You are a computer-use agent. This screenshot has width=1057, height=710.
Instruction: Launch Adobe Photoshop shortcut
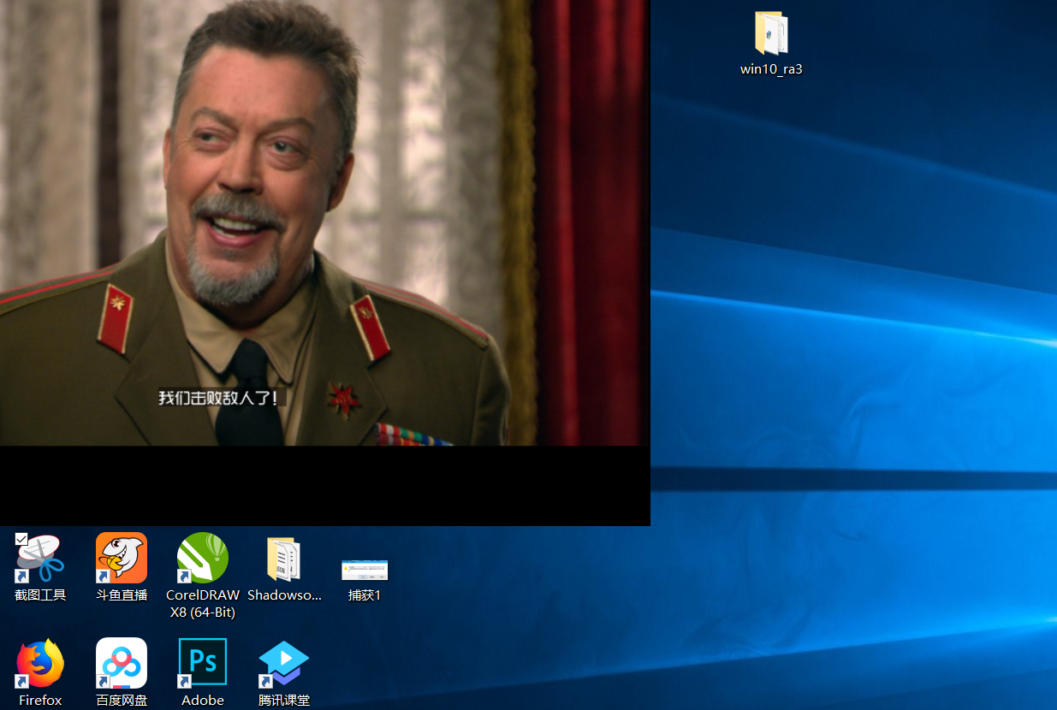[x=203, y=663]
